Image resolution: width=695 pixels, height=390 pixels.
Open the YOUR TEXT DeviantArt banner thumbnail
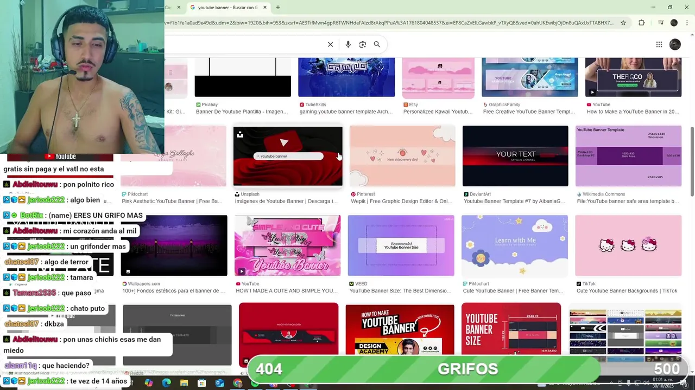pyautogui.click(x=515, y=156)
